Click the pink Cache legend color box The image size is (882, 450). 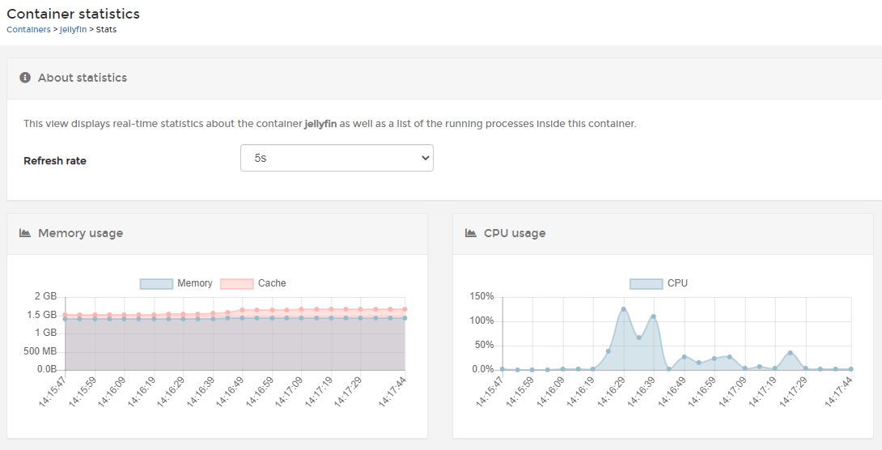point(237,283)
